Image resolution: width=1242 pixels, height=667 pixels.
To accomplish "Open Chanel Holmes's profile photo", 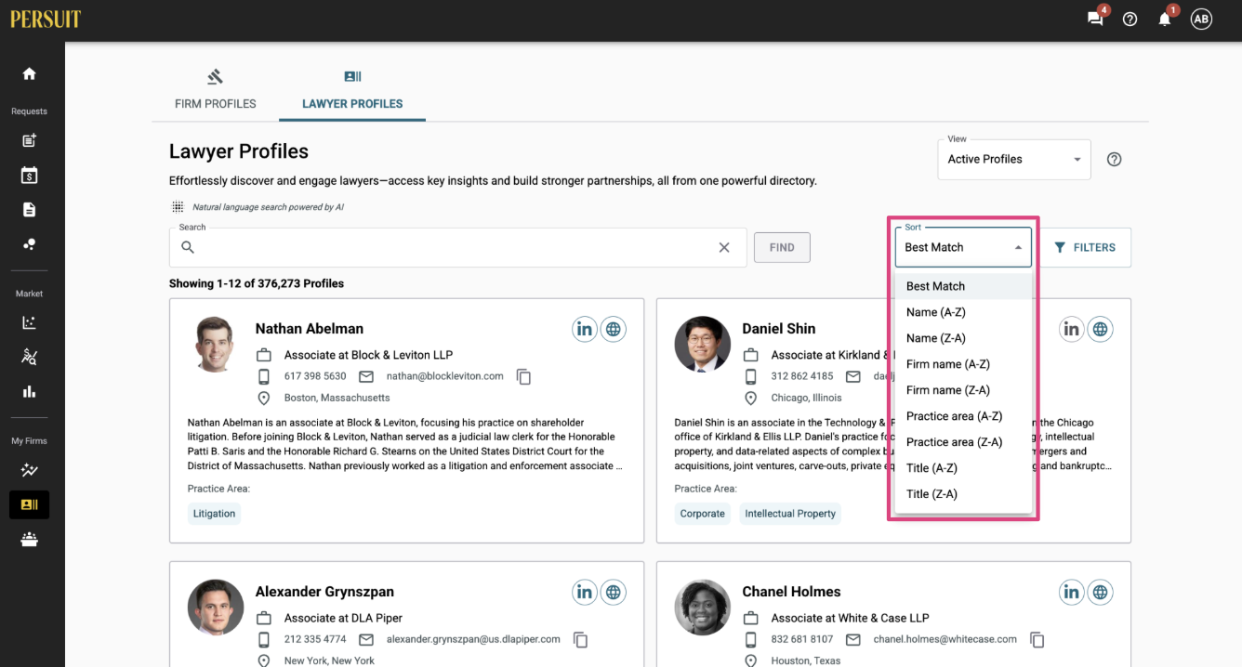I will (702, 608).
